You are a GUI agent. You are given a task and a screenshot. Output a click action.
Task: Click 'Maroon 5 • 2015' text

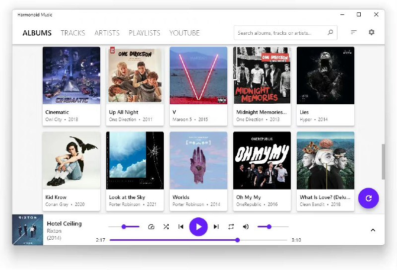pos(190,119)
